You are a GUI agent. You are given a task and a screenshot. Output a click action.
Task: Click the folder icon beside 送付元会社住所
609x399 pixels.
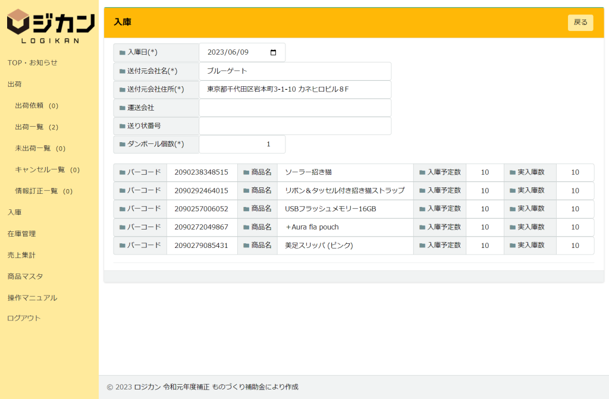[x=122, y=90]
